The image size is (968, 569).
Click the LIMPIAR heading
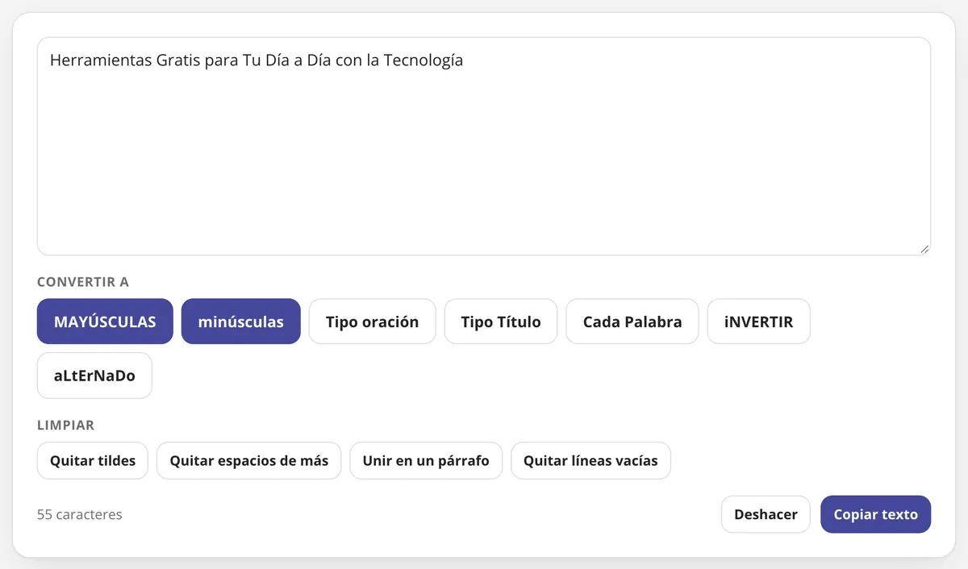66,425
